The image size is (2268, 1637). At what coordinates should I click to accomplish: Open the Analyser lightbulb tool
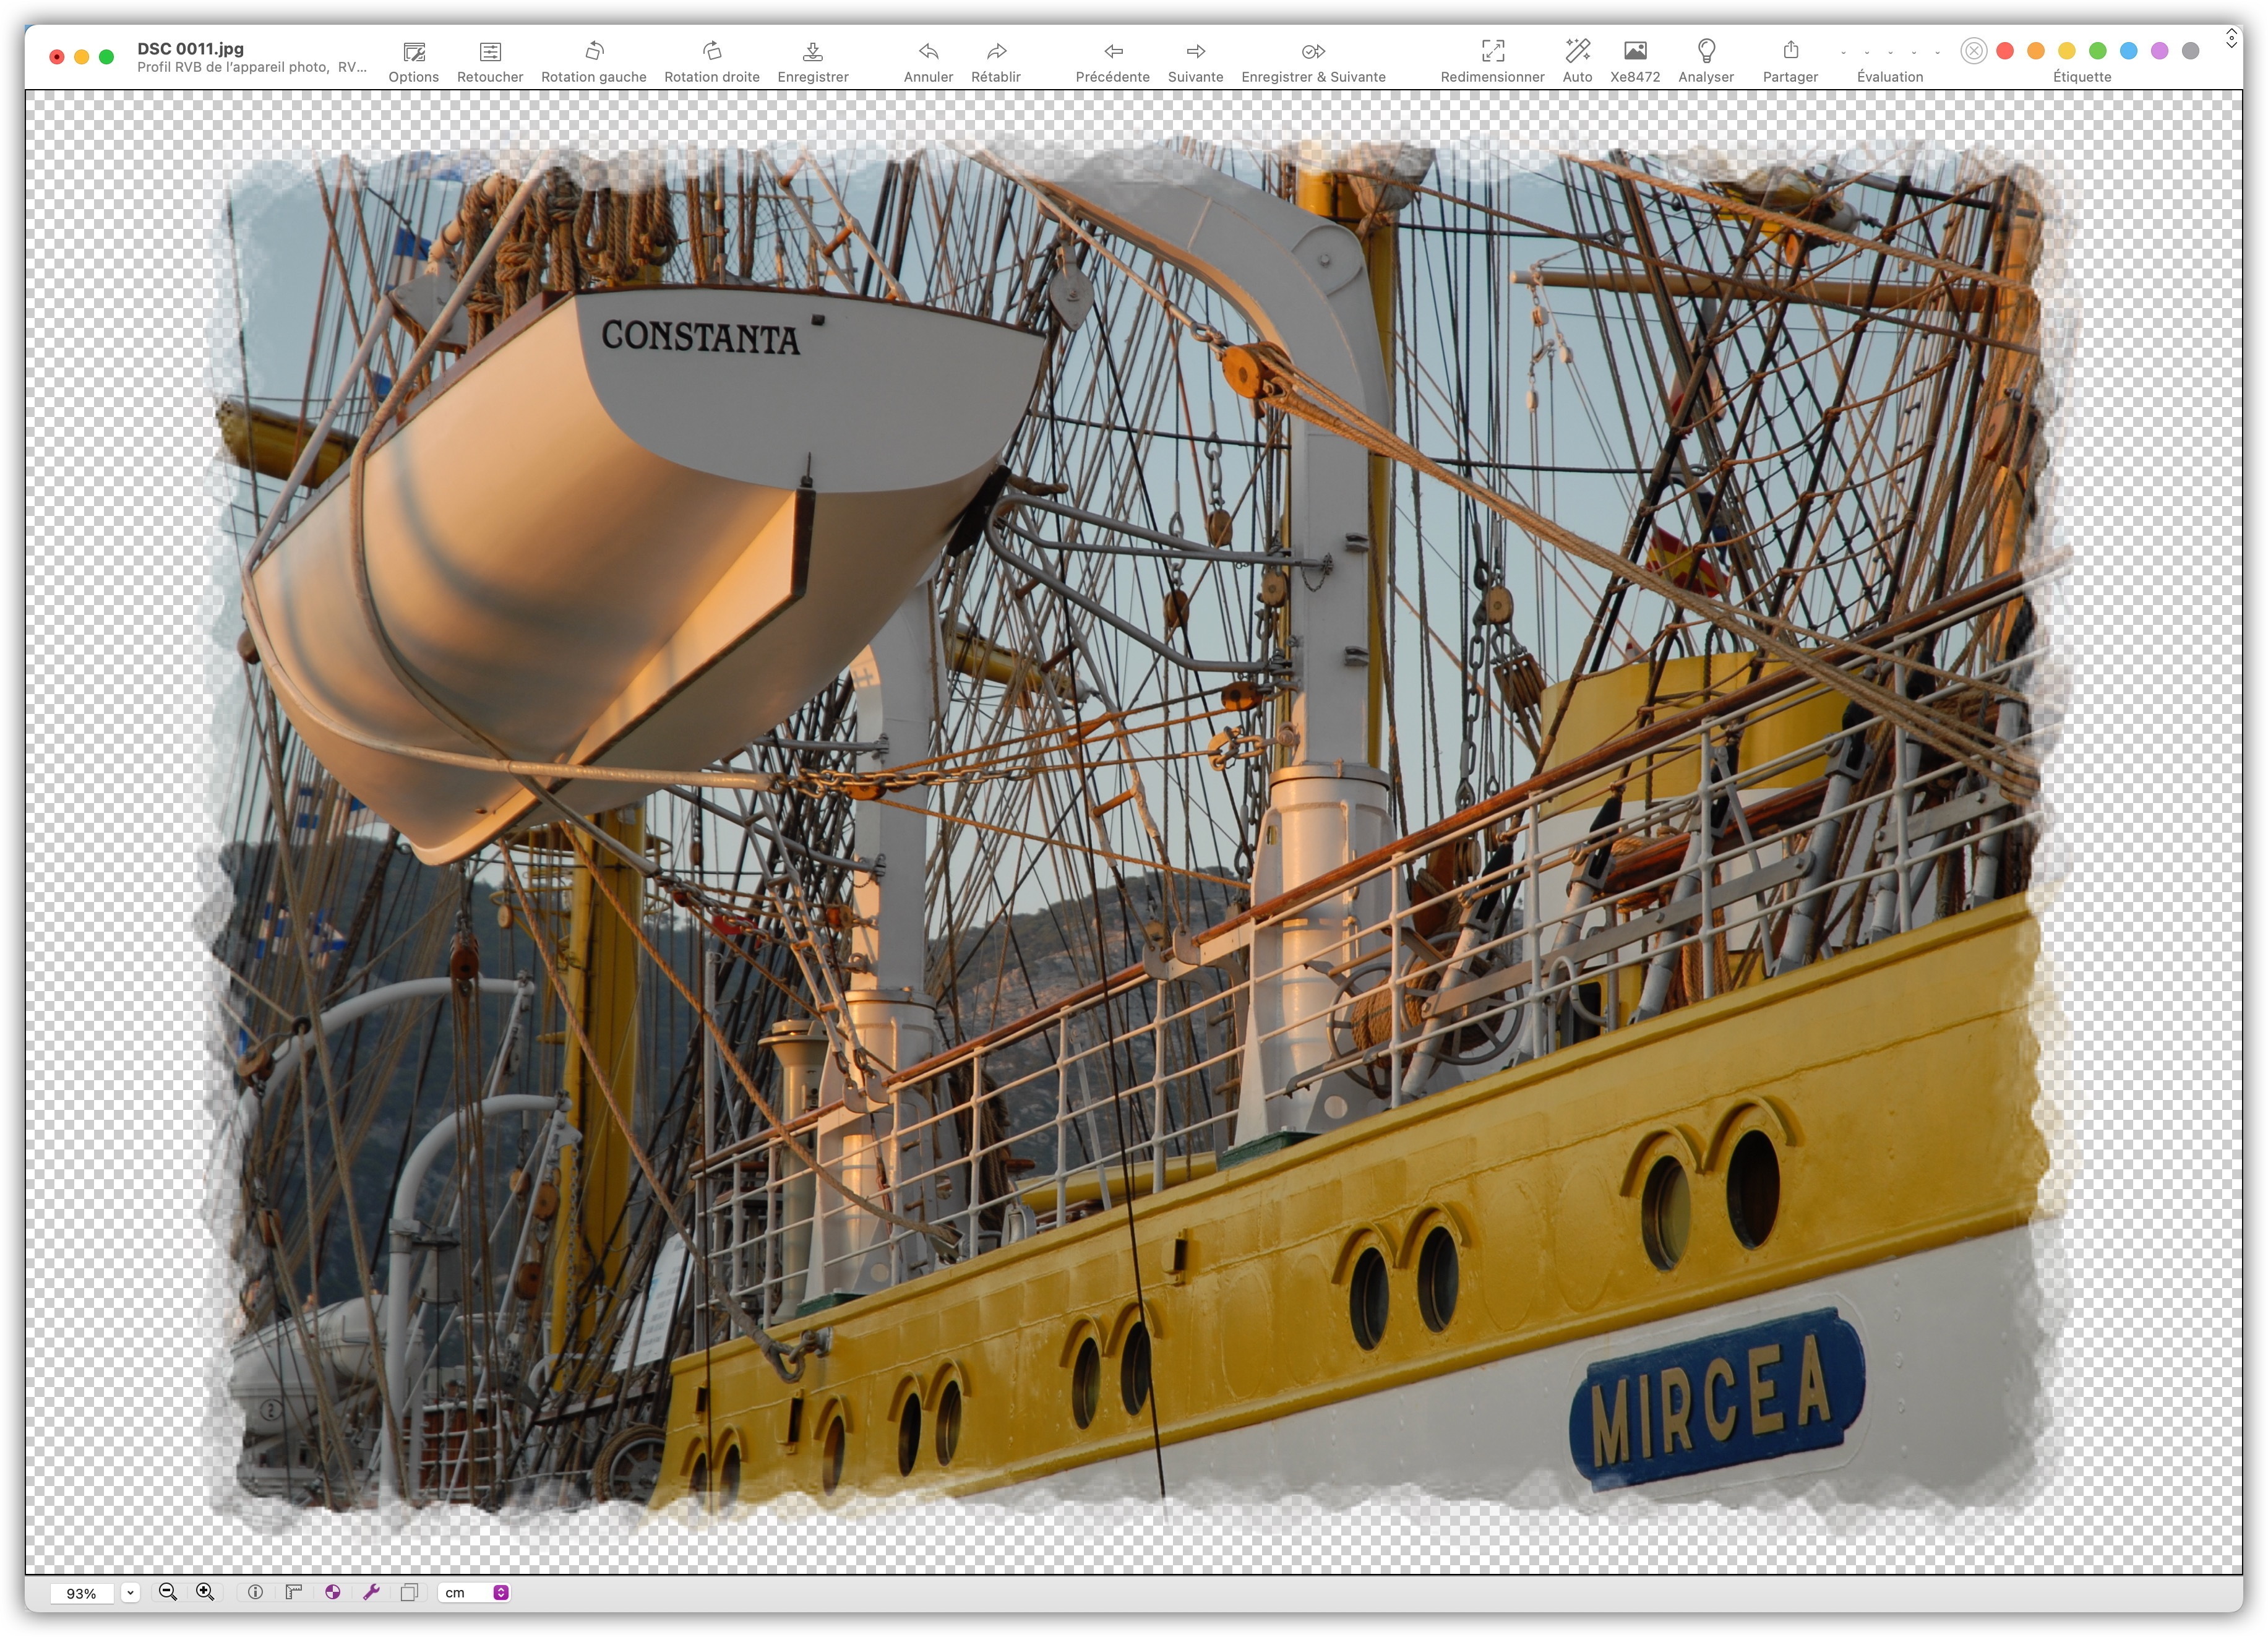tap(1706, 50)
